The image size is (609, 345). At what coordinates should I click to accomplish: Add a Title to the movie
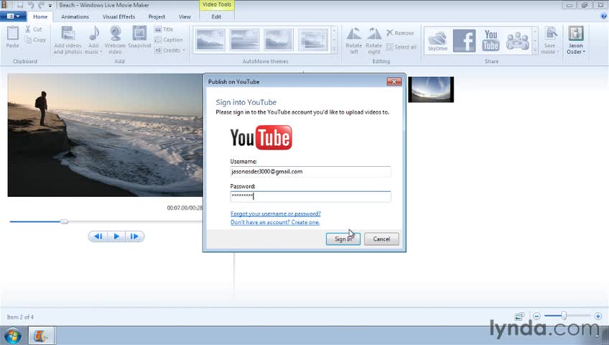tap(164, 29)
